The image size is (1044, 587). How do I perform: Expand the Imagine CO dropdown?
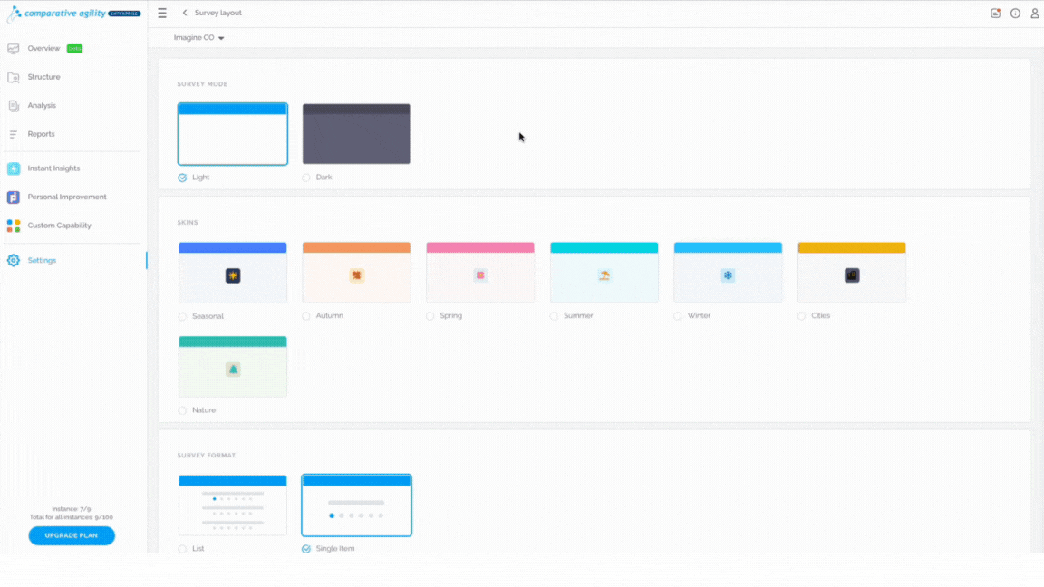click(199, 38)
